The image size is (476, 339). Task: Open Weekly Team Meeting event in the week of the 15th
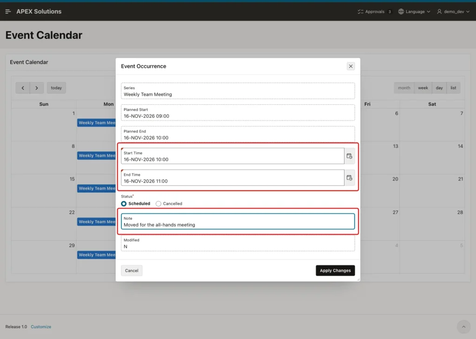tap(97, 188)
